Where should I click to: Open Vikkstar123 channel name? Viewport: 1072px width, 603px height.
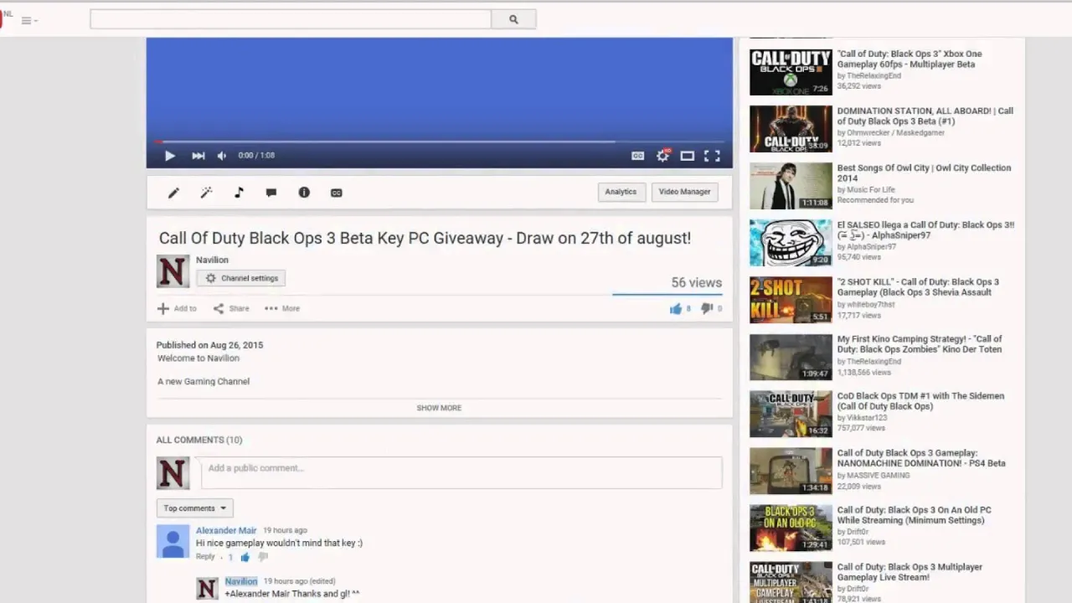[x=867, y=418]
